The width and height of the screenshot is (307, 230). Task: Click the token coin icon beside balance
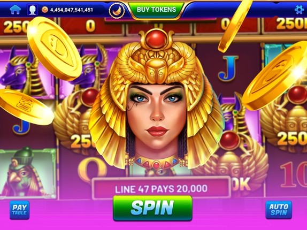45,10
